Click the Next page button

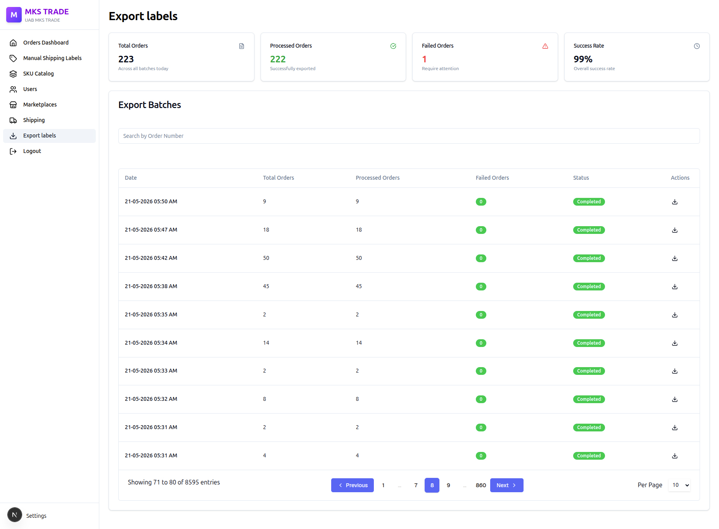click(x=506, y=485)
